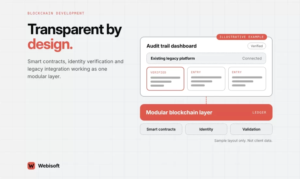Viewport: 300px width, 179px height.
Task: Click the Webisoft W logo icon
Action: tap(31, 166)
